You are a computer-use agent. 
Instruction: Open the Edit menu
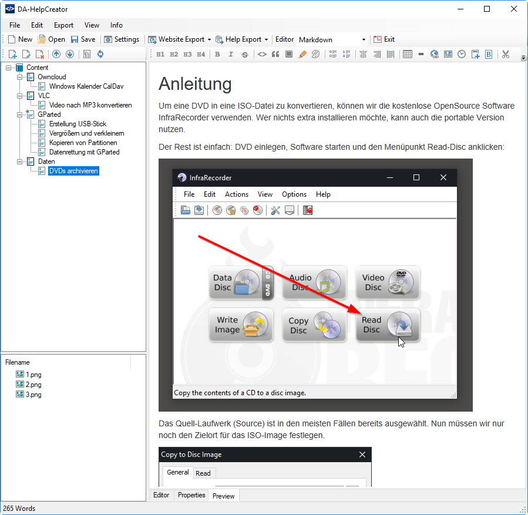pyautogui.click(x=37, y=25)
